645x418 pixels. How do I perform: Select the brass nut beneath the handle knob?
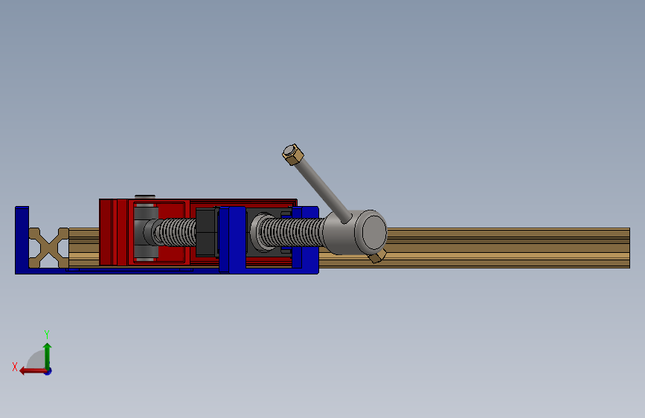[377, 257]
